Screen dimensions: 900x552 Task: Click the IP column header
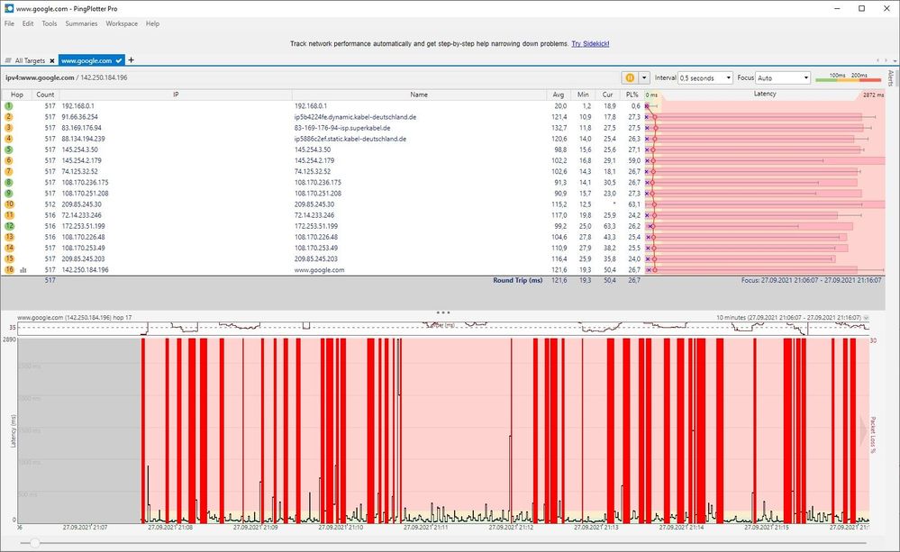coord(176,95)
